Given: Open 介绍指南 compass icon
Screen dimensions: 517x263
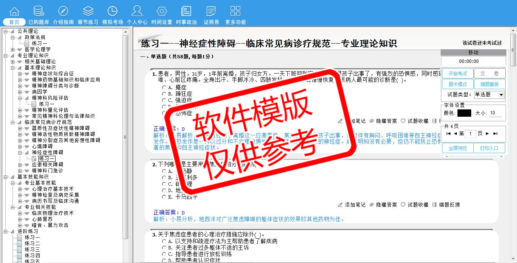Looking at the screenshot, I should [x=63, y=11].
